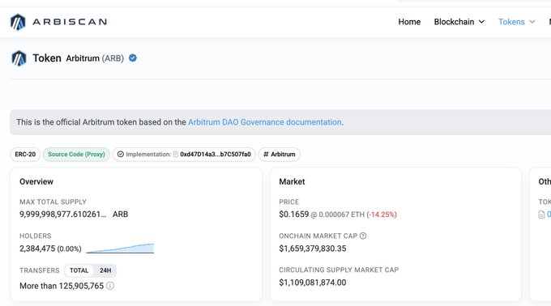Click More than 125,905,765 transfers text
The image size is (551, 306).
[62, 286]
